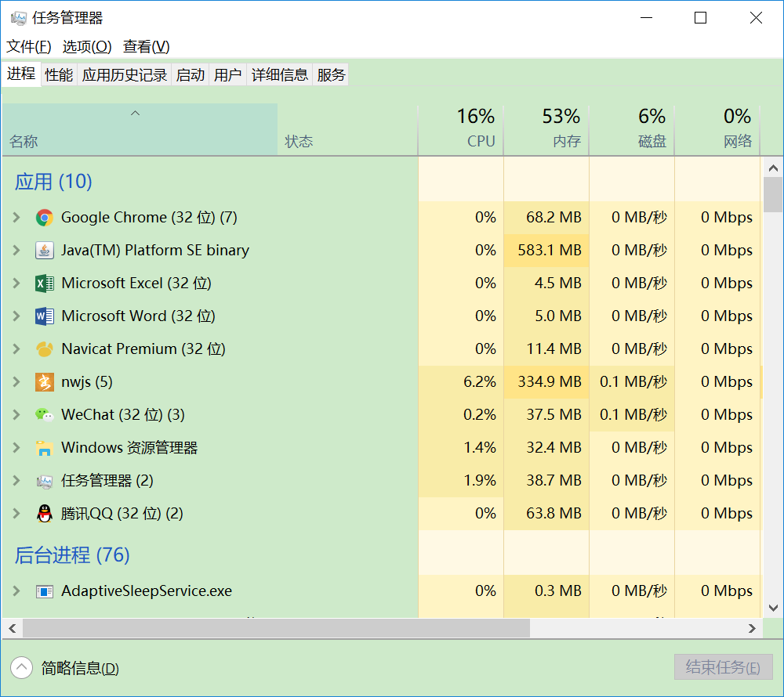Switch to the 详细信息 tab
Image resolution: width=784 pixels, height=697 pixels.
pyautogui.click(x=280, y=75)
